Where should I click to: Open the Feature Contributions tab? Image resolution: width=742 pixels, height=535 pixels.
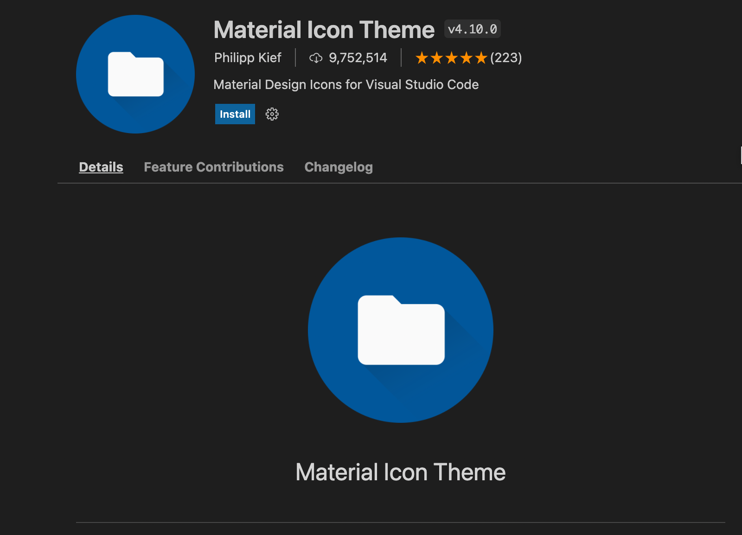tap(214, 167)
